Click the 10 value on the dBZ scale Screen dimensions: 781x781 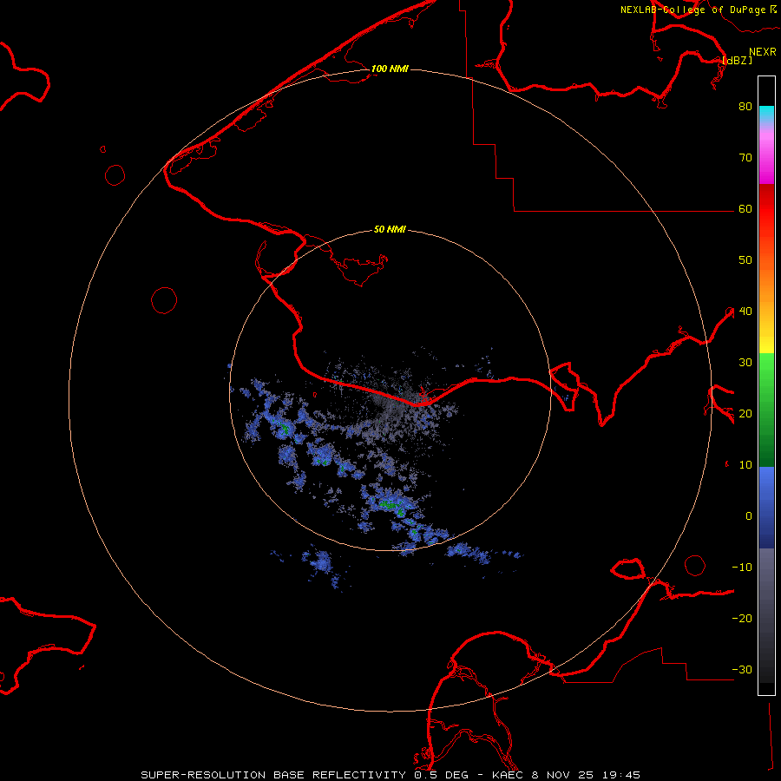point(745,465)
